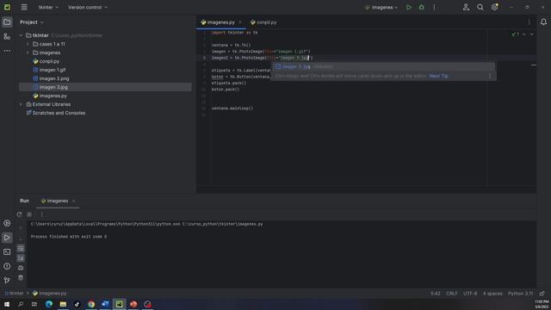This screenshot has width=551, height=310.
Task: Open Run panel more options kebab
Action: [x=41, y=214]
